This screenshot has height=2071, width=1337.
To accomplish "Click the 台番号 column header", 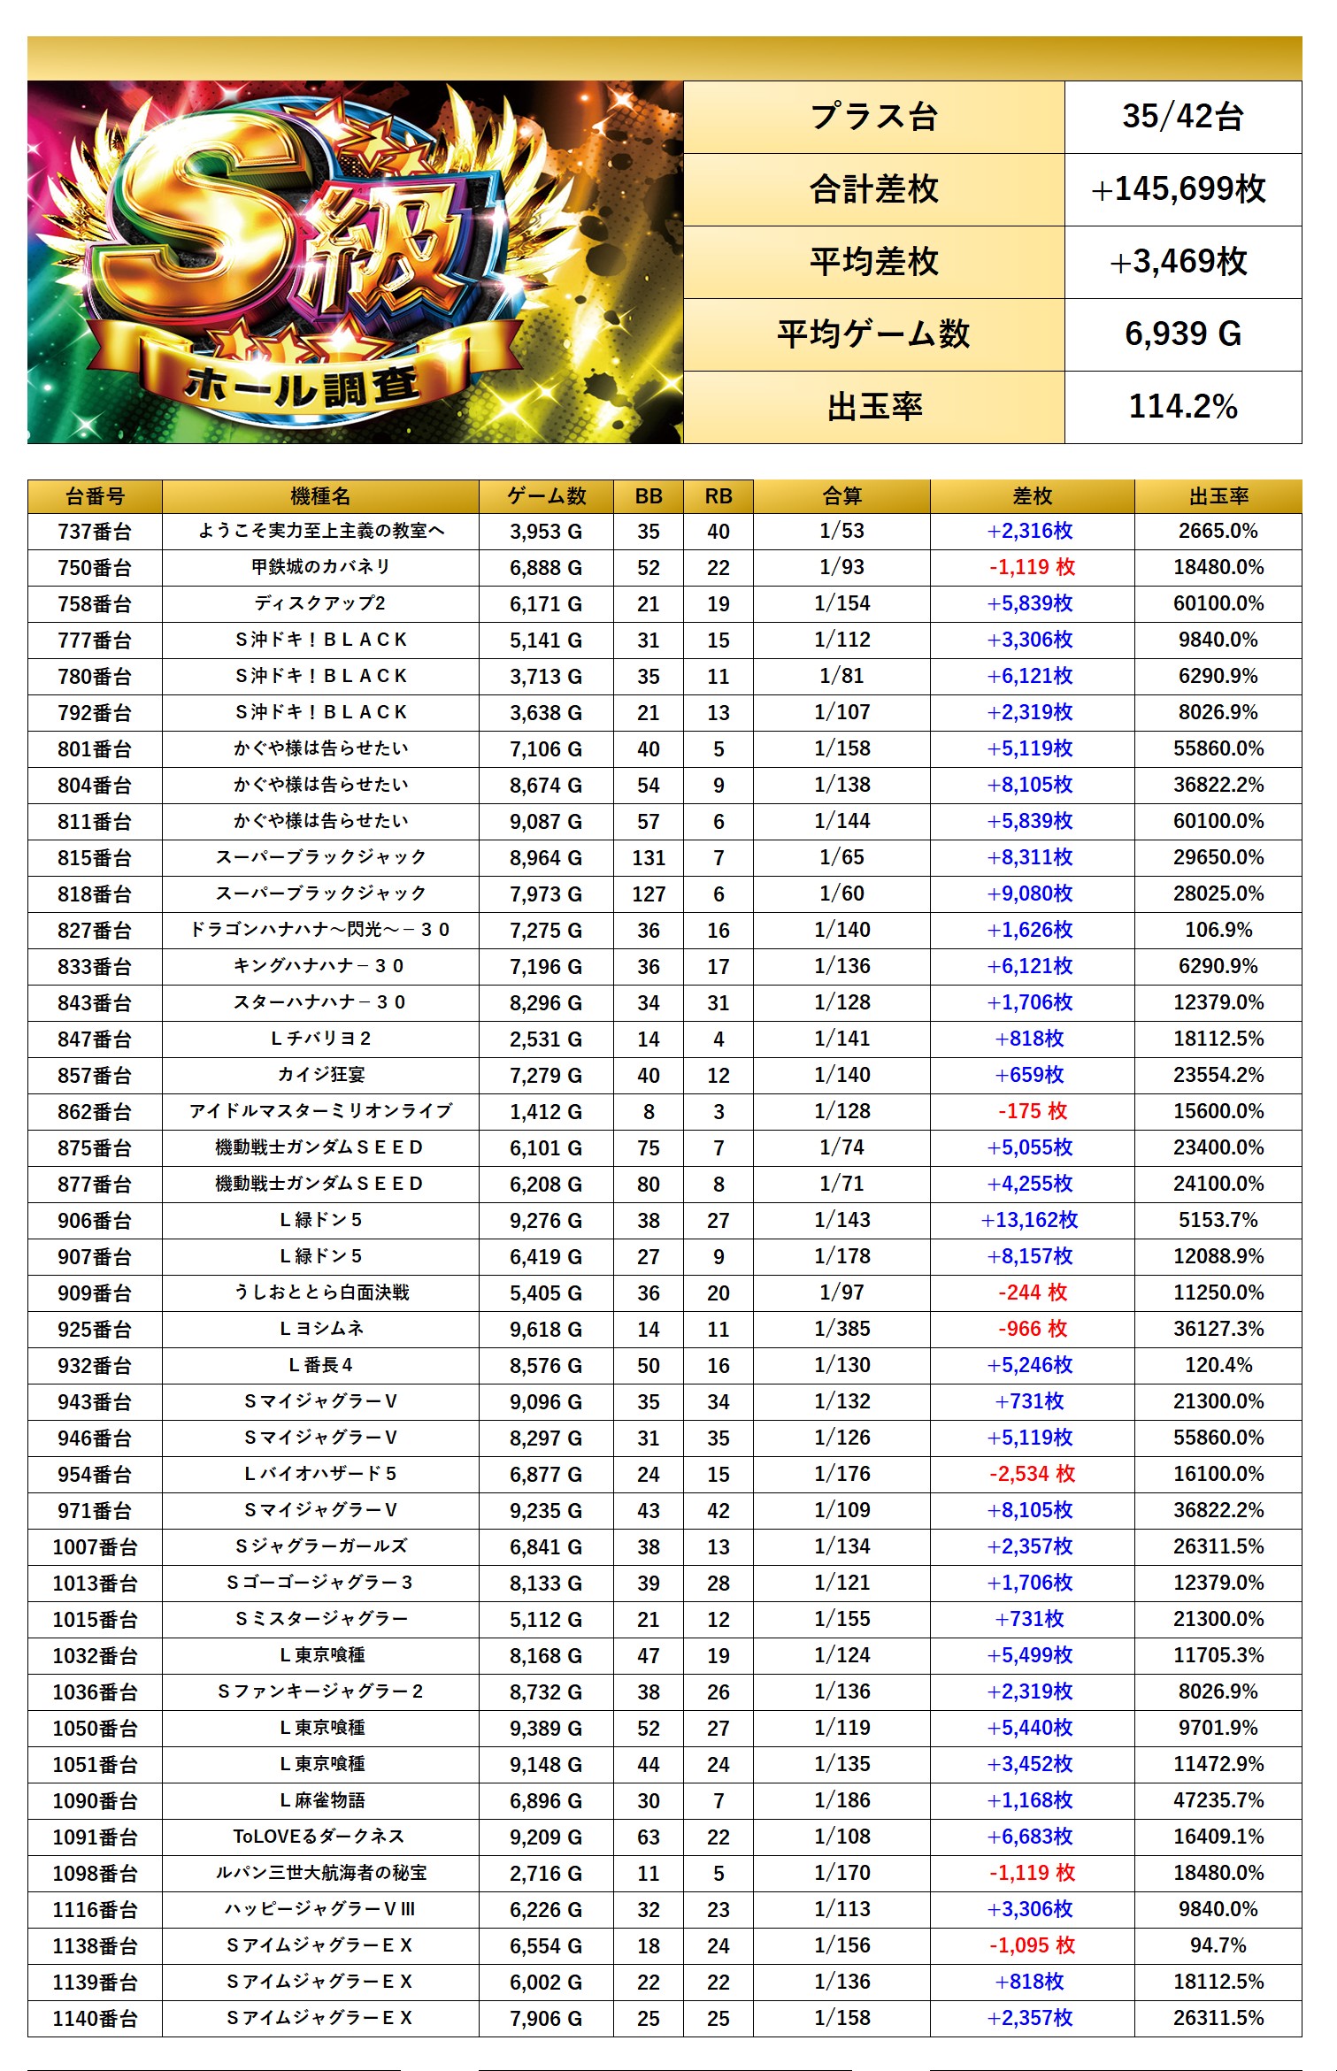I will coord(95,496).
